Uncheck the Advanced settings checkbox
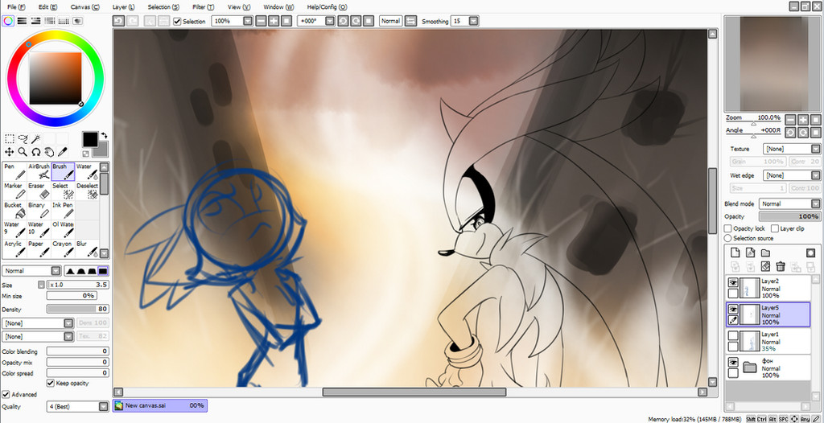Image resolution: width=824 pixels, height=423 pixels. tap(6, 394)
